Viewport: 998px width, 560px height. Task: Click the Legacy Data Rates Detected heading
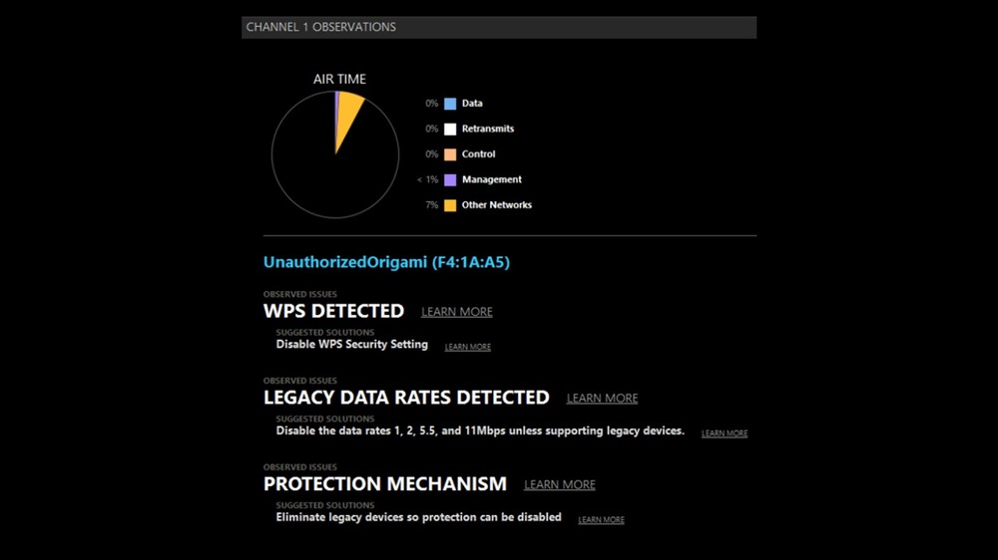click(x=406, y=398)
